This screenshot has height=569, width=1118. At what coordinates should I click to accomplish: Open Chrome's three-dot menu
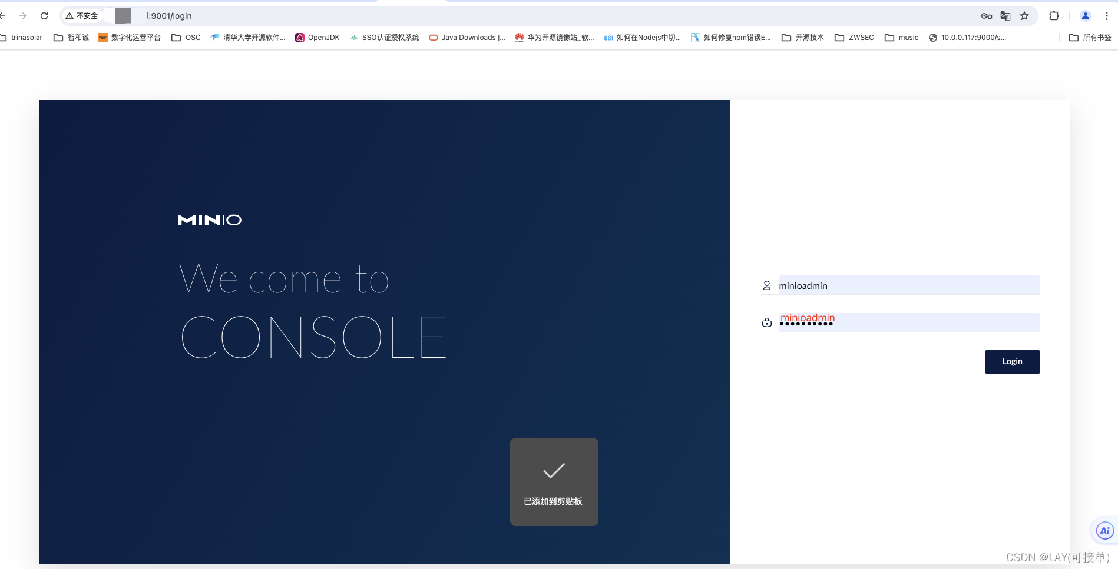1107,16
